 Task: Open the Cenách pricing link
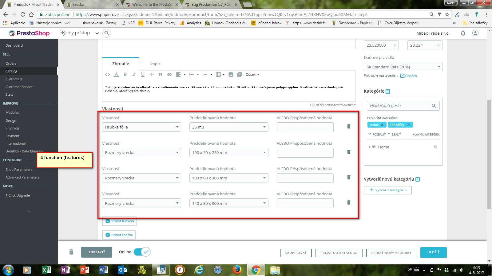(409, 76)
